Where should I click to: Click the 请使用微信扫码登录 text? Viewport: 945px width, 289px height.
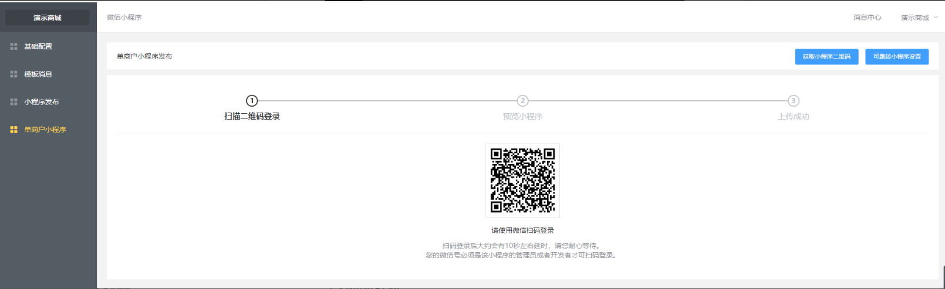(522, 230)
